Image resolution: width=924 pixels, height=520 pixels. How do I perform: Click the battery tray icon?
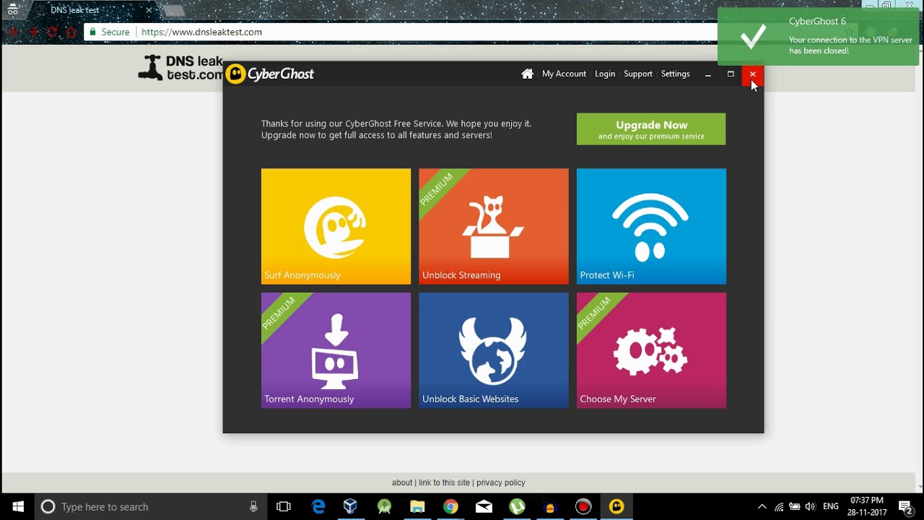[795, 507]
